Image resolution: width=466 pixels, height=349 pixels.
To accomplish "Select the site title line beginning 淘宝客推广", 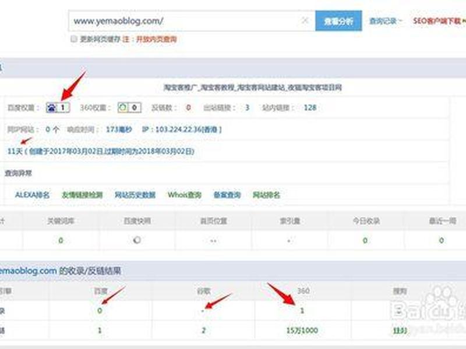I will click(x=253, y=88).
